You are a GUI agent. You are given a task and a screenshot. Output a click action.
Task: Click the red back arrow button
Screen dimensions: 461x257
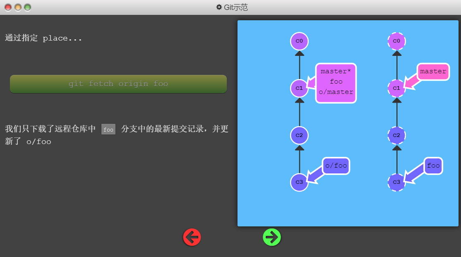[x=192, y=237]
